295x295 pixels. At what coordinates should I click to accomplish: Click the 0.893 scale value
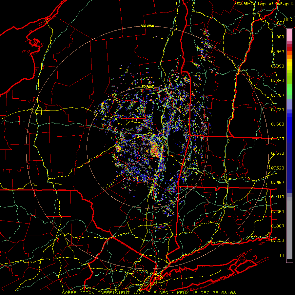[x=278, y=66]
